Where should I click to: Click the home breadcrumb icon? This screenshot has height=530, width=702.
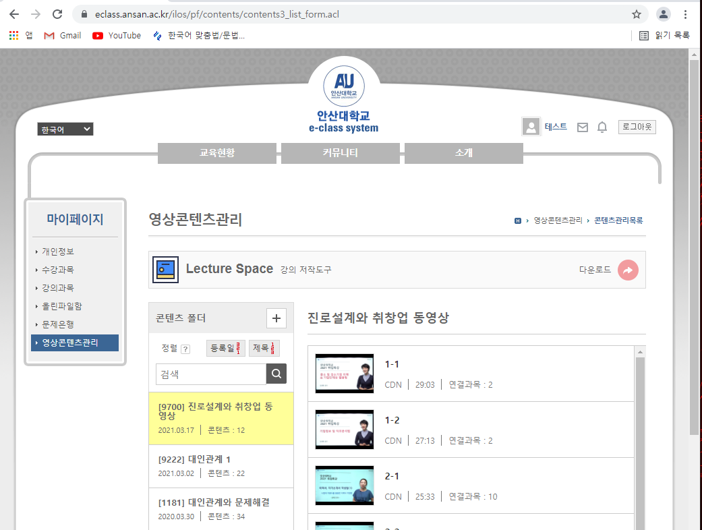pos(517,220)
